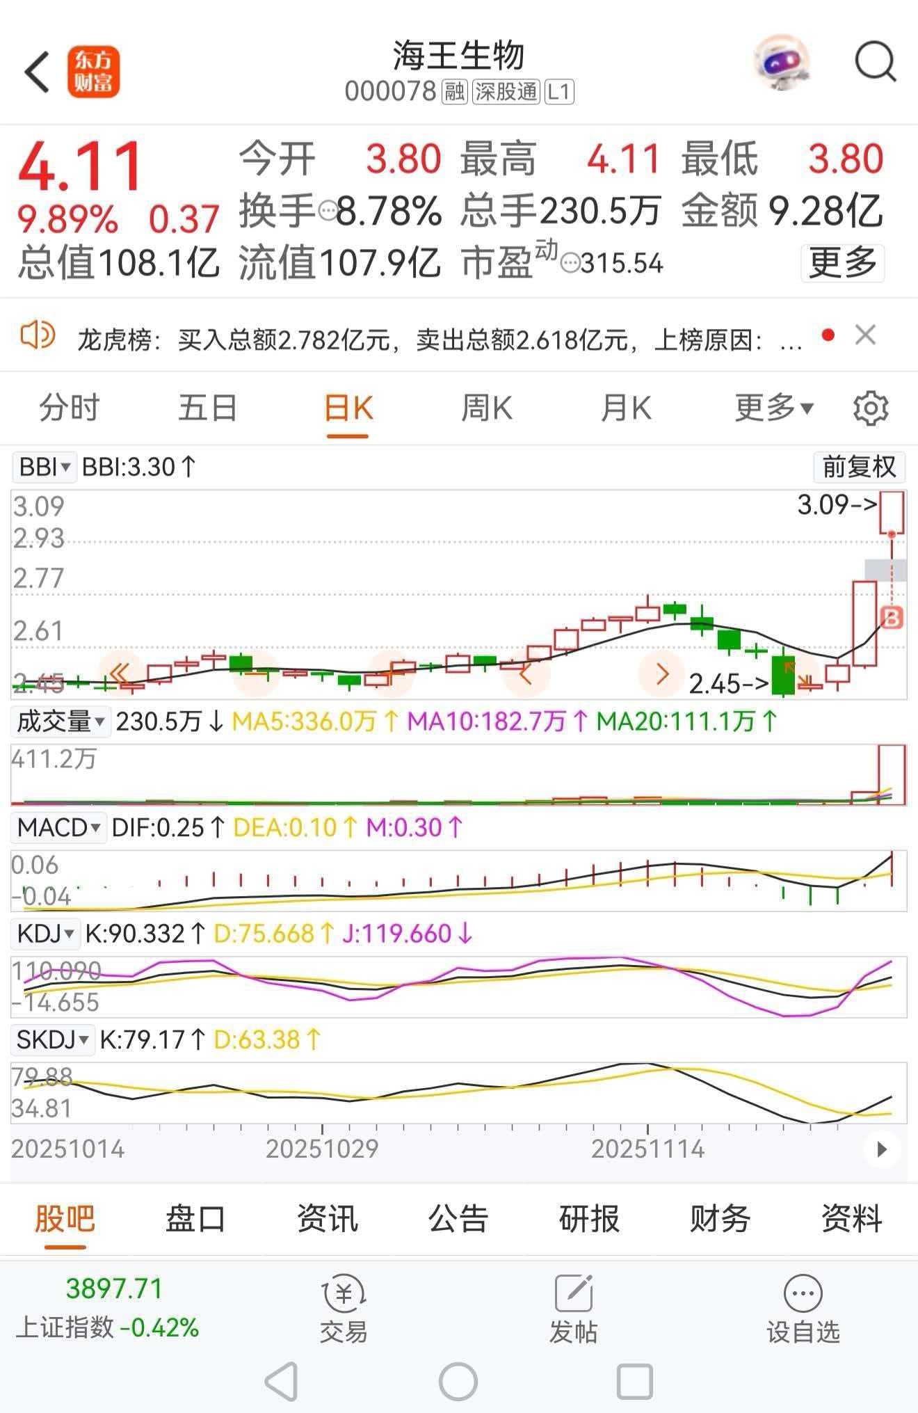Tap 上证指数 3897.71 index bar

(x=108, y=1309)
